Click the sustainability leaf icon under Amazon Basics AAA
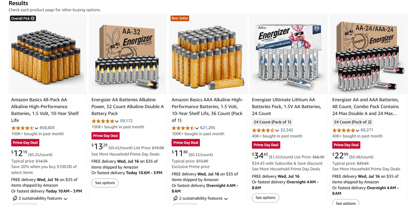Viewport: 409px width, 205px height. [175, 198]
